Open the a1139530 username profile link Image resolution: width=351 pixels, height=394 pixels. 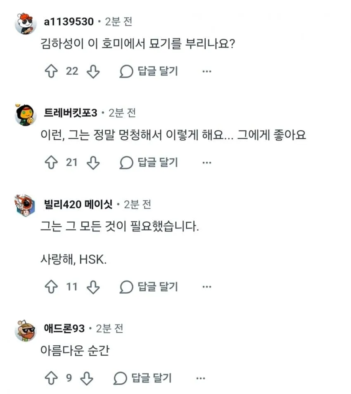69,21
